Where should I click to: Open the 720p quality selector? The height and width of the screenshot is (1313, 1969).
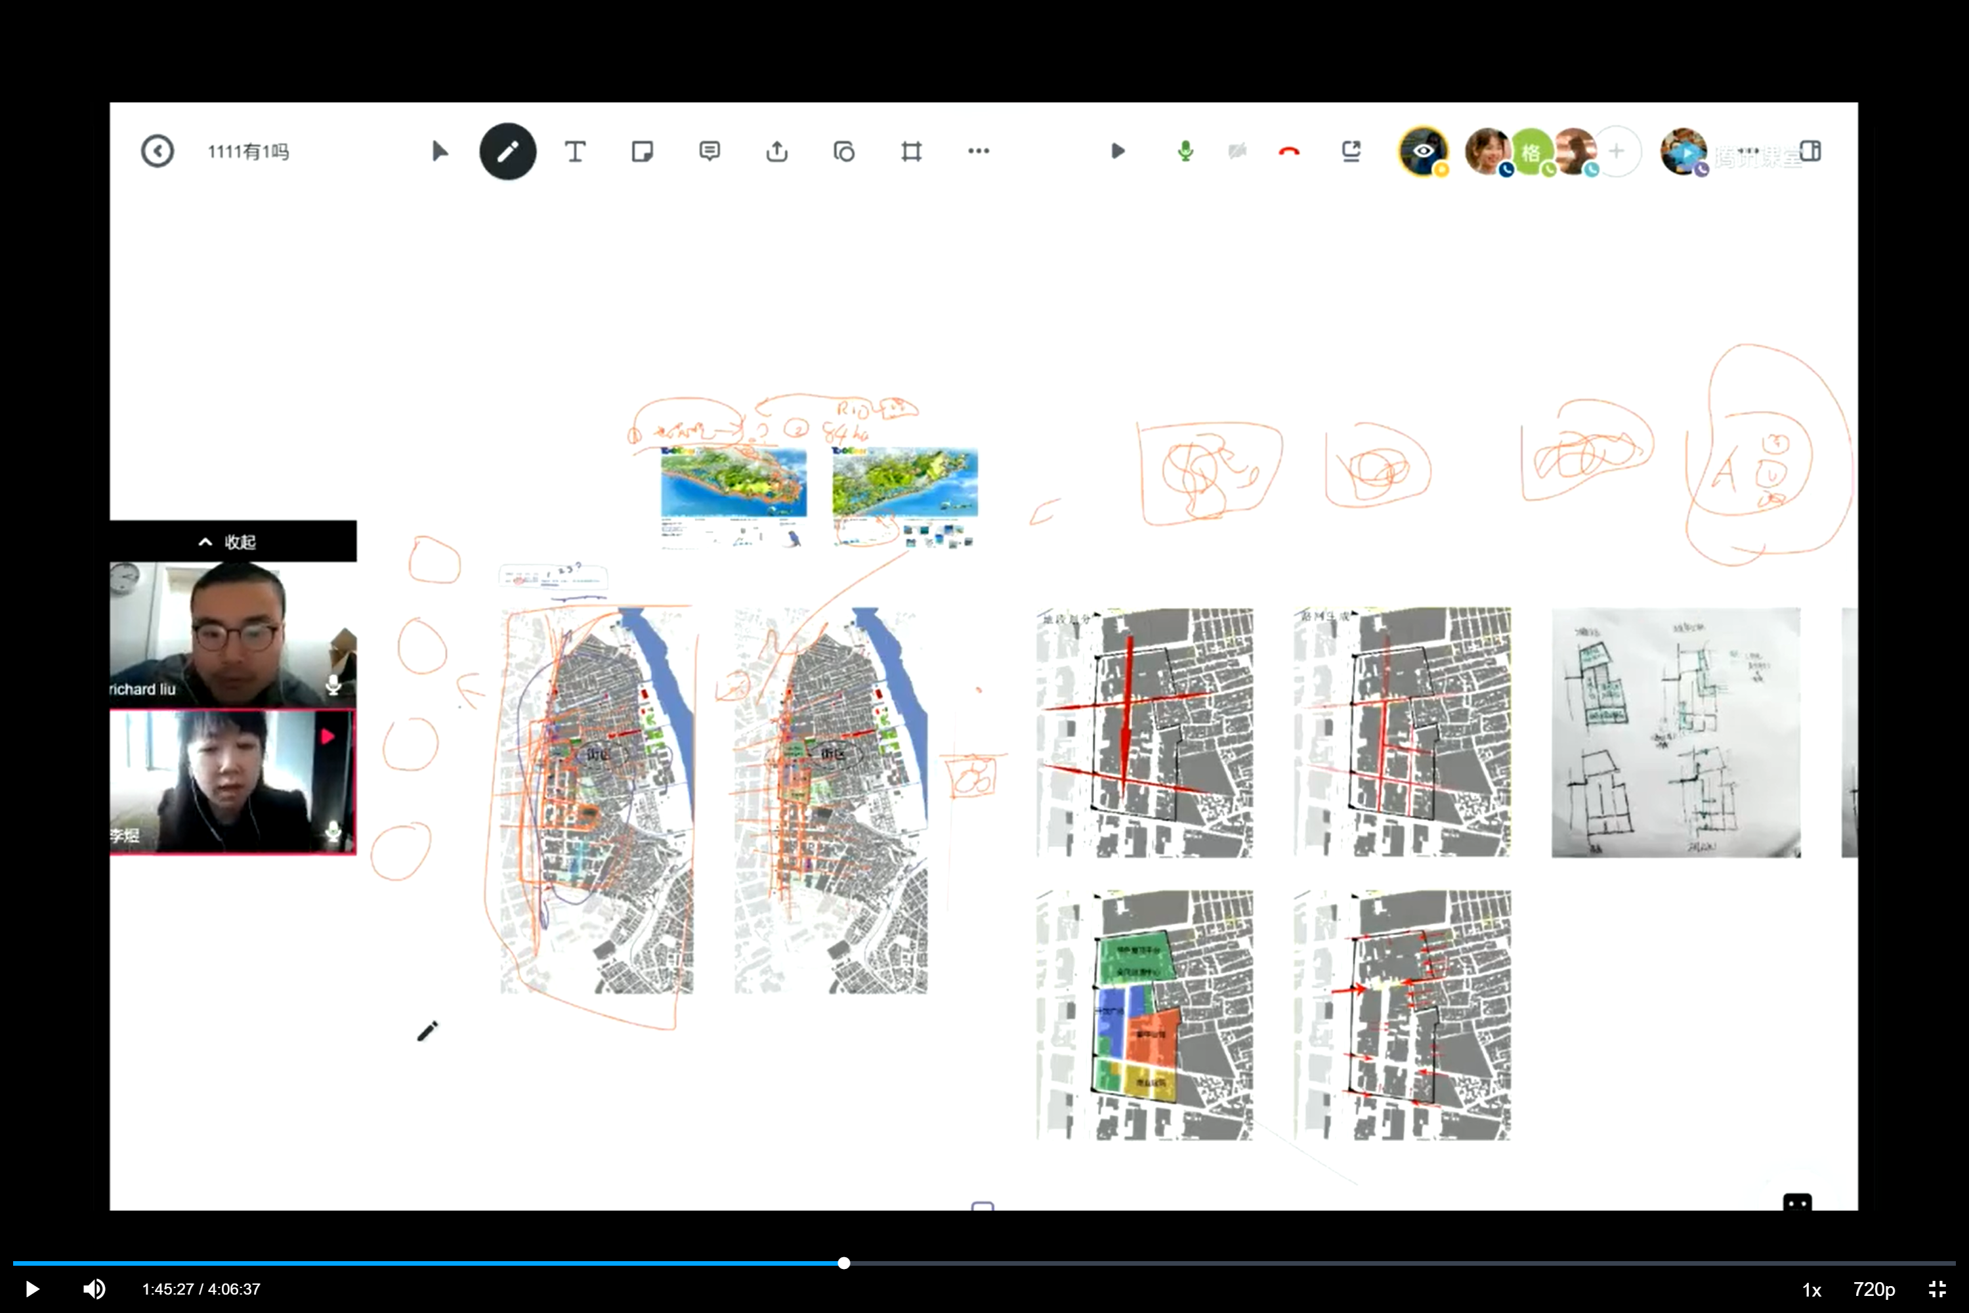(x=1874, y=1289)
